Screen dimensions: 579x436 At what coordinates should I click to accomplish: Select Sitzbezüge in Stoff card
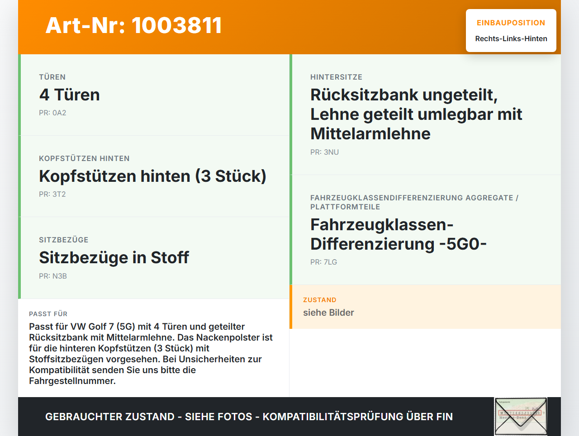point(154,258)
